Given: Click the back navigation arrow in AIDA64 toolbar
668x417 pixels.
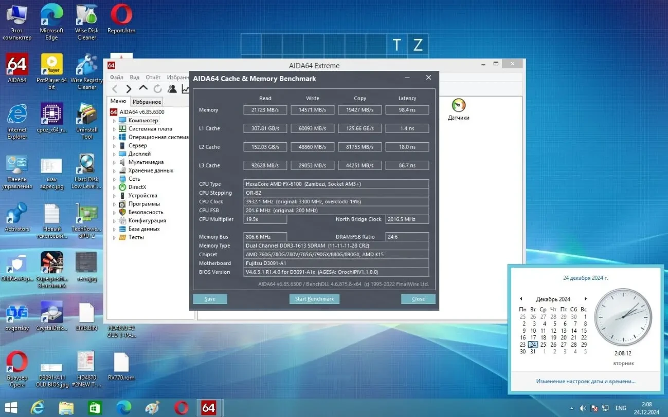Looking at the screenshot, I should [114, 88].
